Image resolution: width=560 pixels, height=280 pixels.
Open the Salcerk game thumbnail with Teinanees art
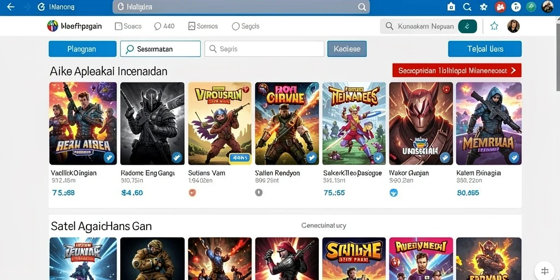[x=354, y=124]
